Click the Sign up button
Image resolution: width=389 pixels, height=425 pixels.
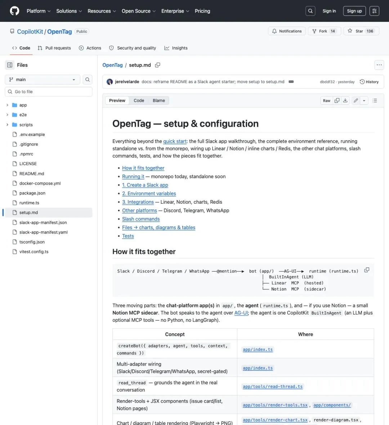354,11
